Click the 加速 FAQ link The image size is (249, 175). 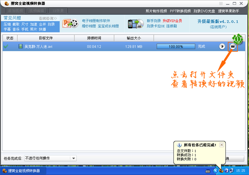34,24
